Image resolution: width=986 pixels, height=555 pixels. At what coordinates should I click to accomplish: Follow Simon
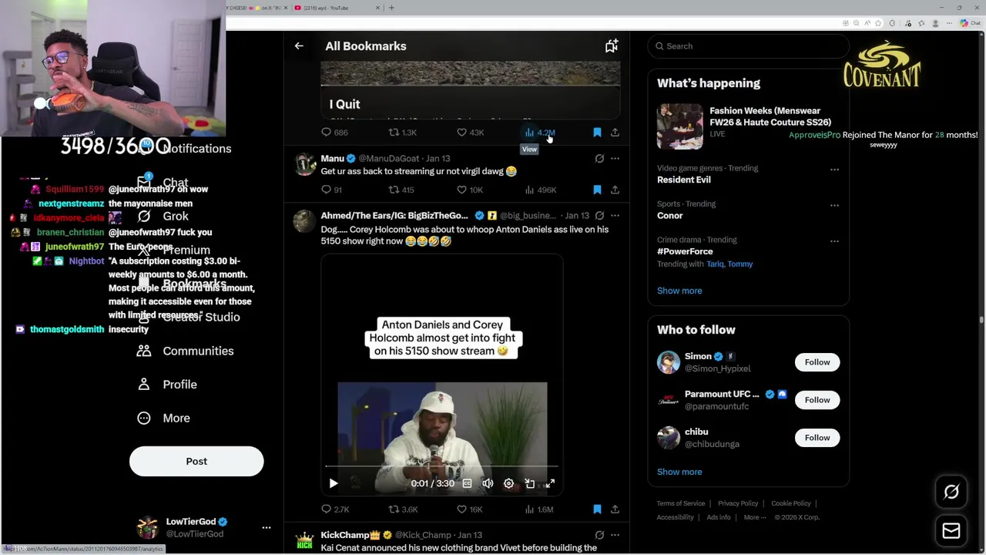click(x=817, y=362)
